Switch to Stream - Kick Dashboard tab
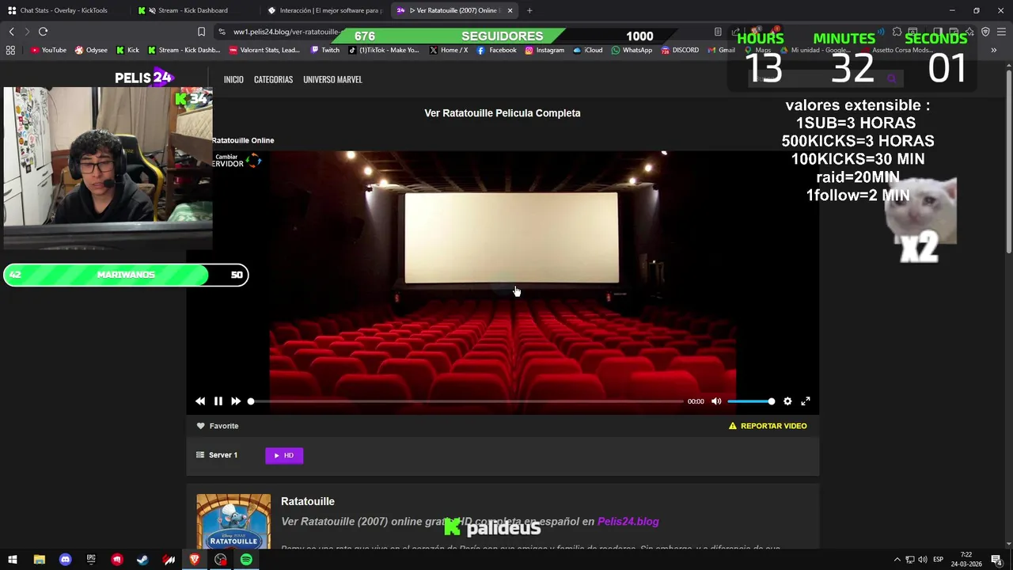 pyautogui.click(x=192, y=10)
